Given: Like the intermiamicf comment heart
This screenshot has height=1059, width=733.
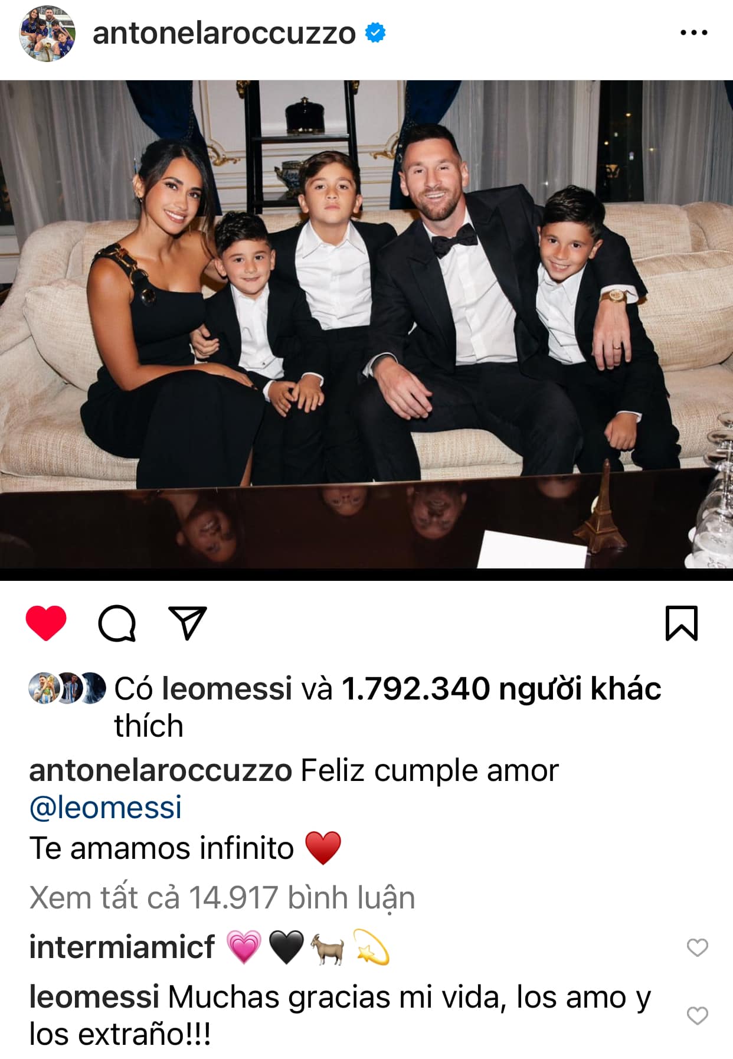Looking at the screenshot, I should tap(697, 948).
